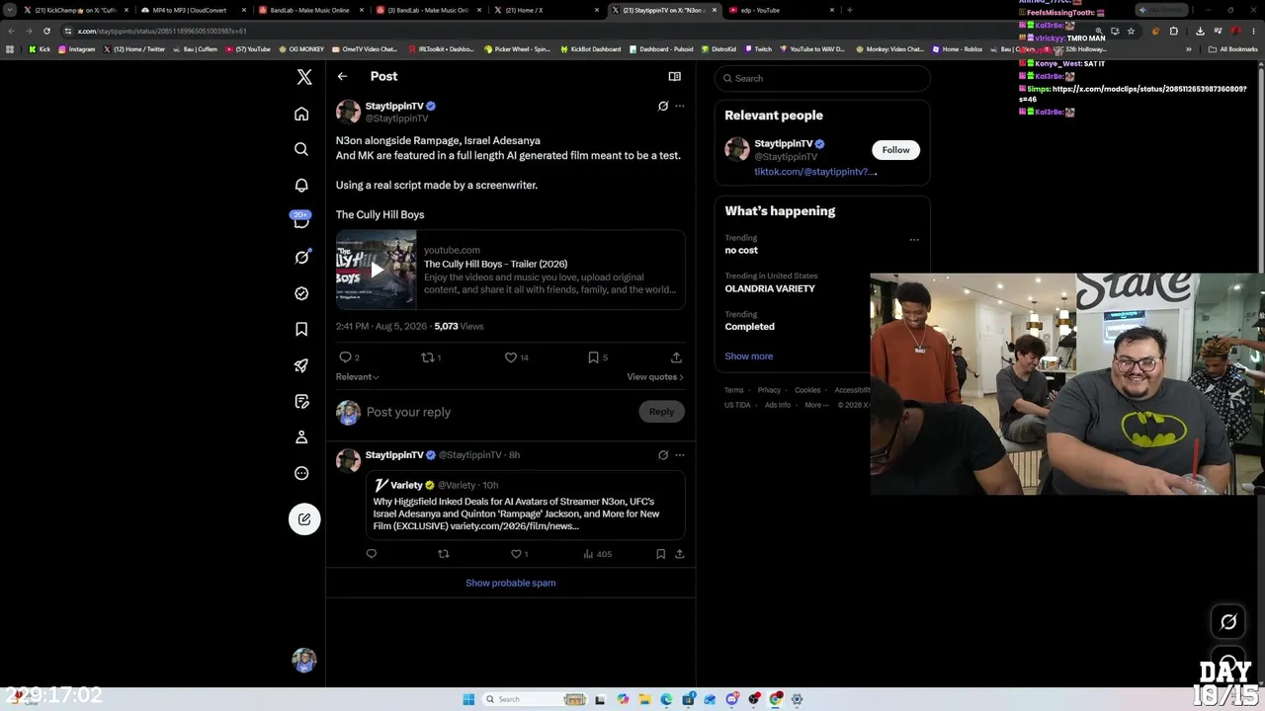
Task: Share the main post
Action: point(676,357)
